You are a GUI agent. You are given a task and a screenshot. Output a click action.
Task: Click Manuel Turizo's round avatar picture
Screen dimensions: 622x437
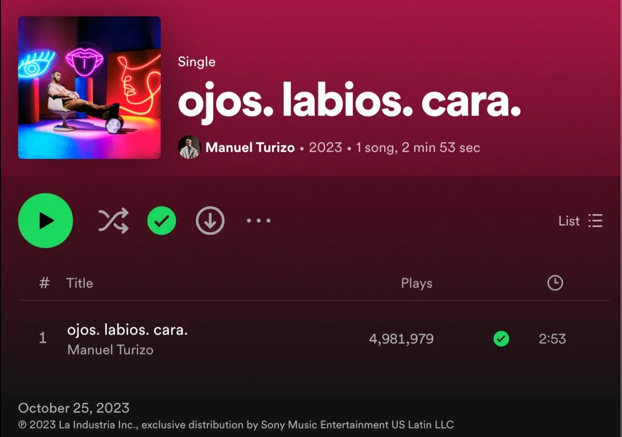[189, 147]
